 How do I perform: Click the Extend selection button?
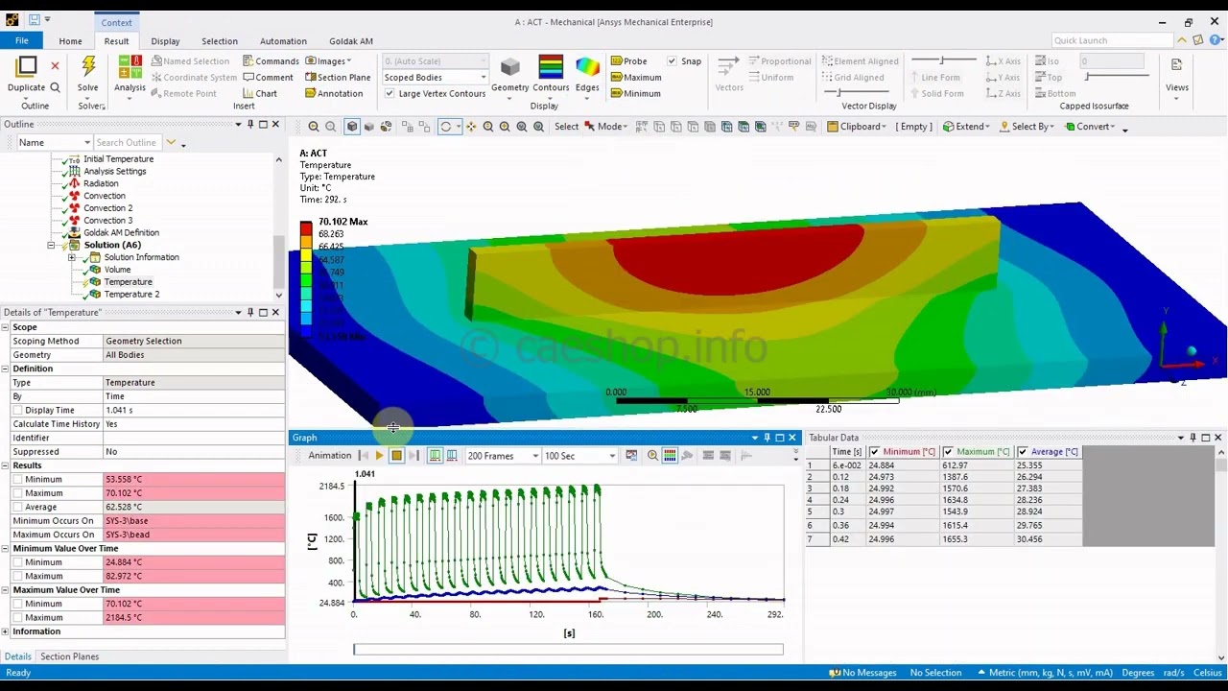pos(966,127)
